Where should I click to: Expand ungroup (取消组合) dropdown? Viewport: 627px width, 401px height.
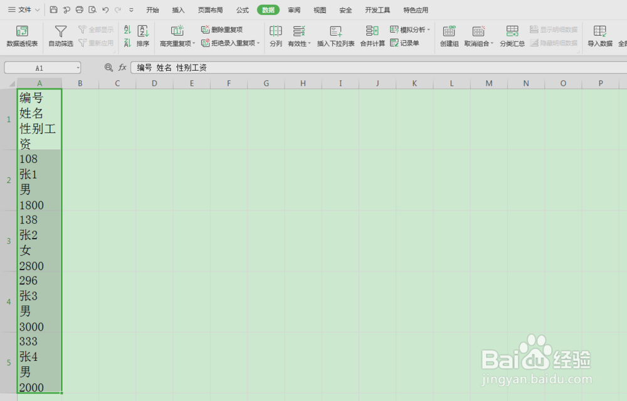pos(492,43)
